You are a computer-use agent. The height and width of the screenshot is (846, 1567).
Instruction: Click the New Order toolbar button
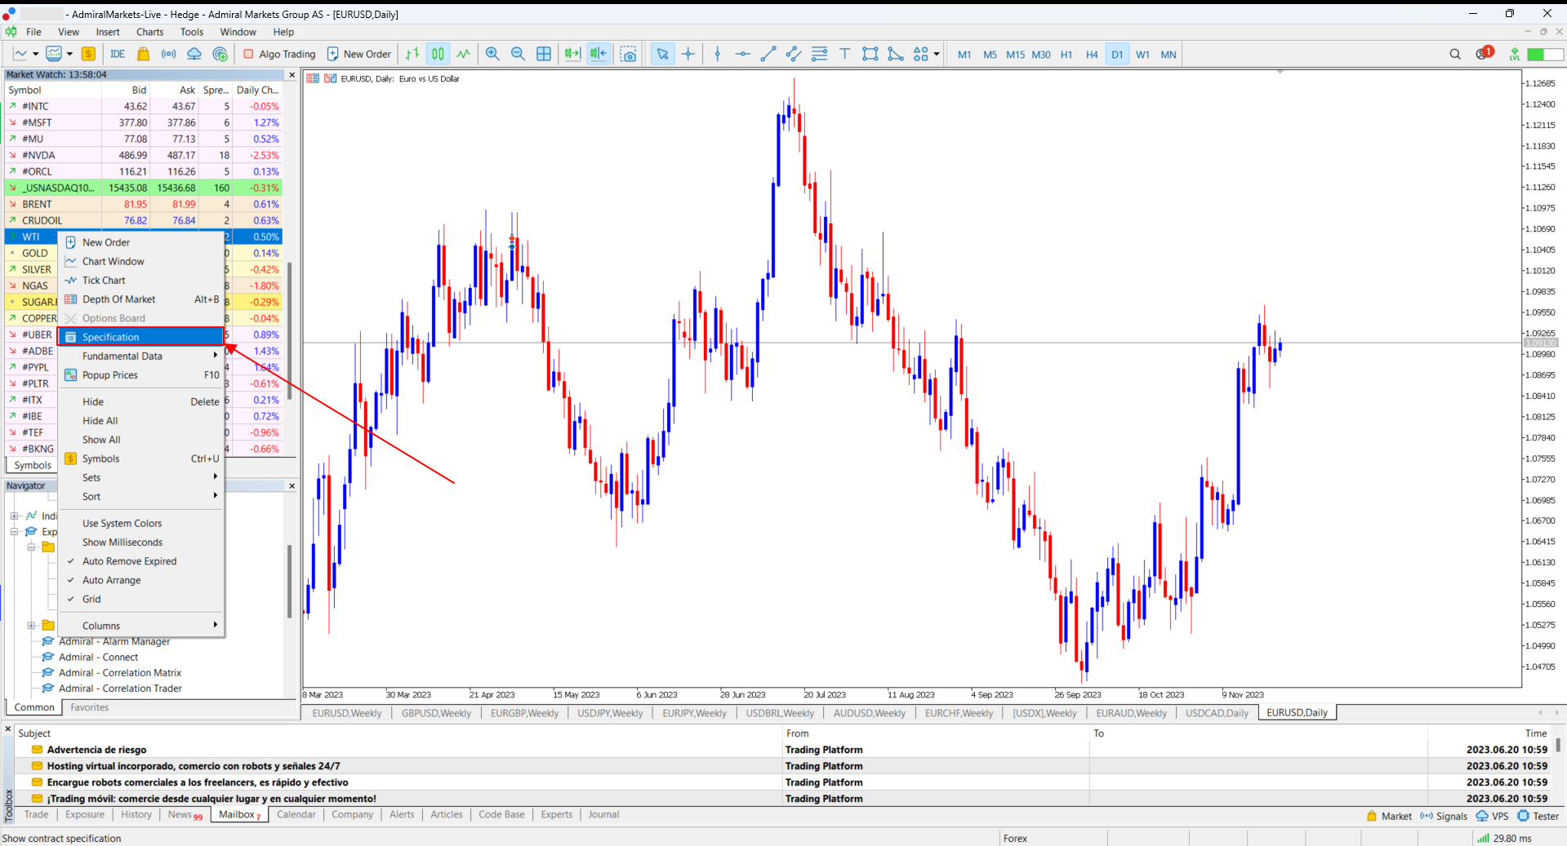[x=359, y=54]
